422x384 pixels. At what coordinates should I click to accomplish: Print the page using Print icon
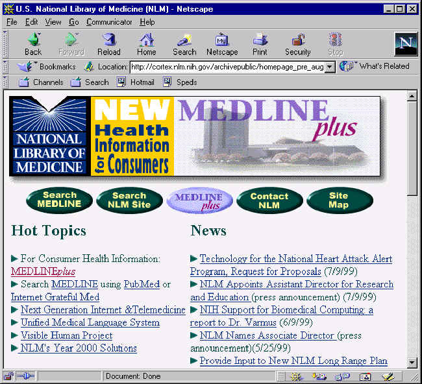tap(260, 44)
